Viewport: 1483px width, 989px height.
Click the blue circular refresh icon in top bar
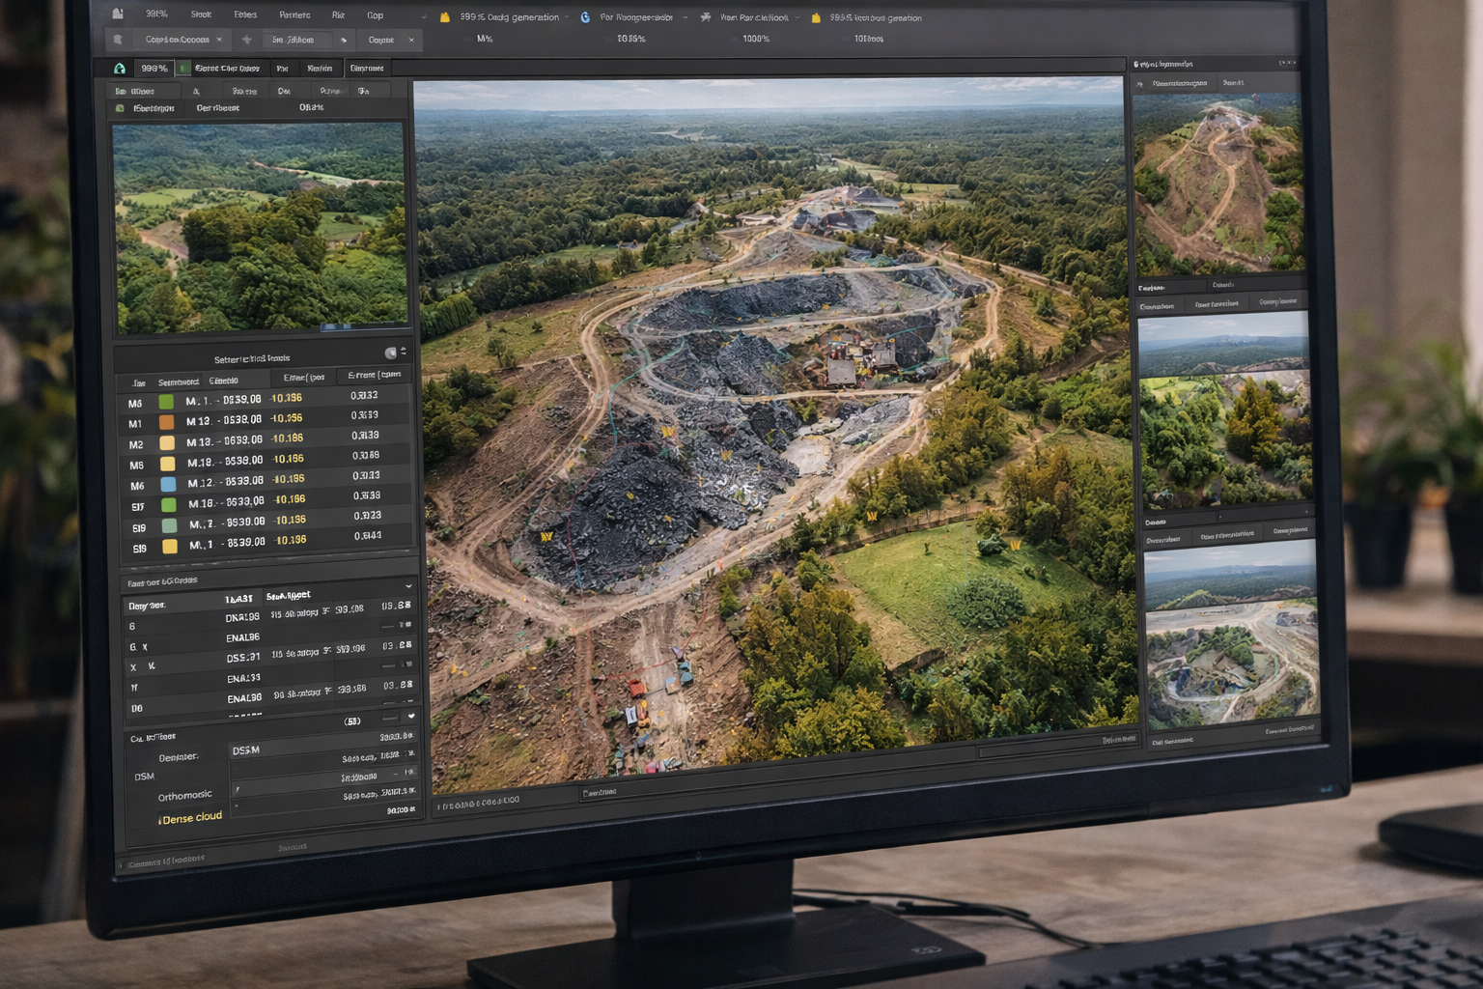pyautogui.click(x=585, y=17)
